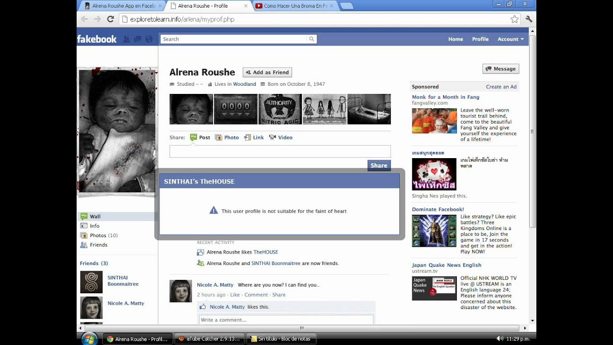Open a new browser tab
Image resolution: width=613 pixels, height=345 pixels.
346,6
